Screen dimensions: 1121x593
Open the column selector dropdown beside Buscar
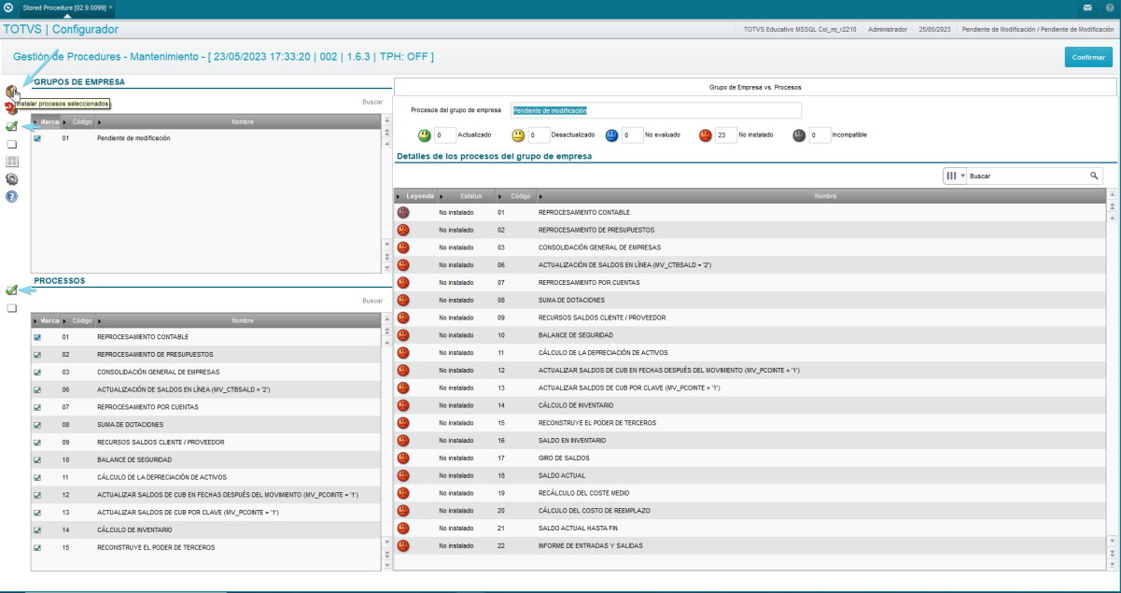pos(955,176)
